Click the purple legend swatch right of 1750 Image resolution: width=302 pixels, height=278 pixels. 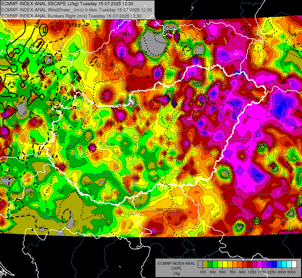point(265,264)
